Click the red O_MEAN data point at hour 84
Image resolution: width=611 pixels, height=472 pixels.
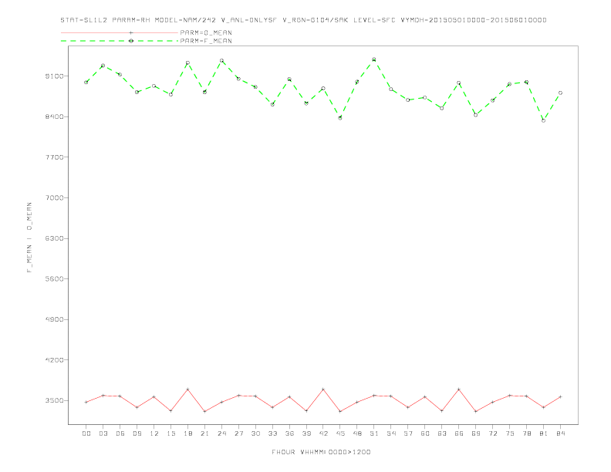[560, 397]
